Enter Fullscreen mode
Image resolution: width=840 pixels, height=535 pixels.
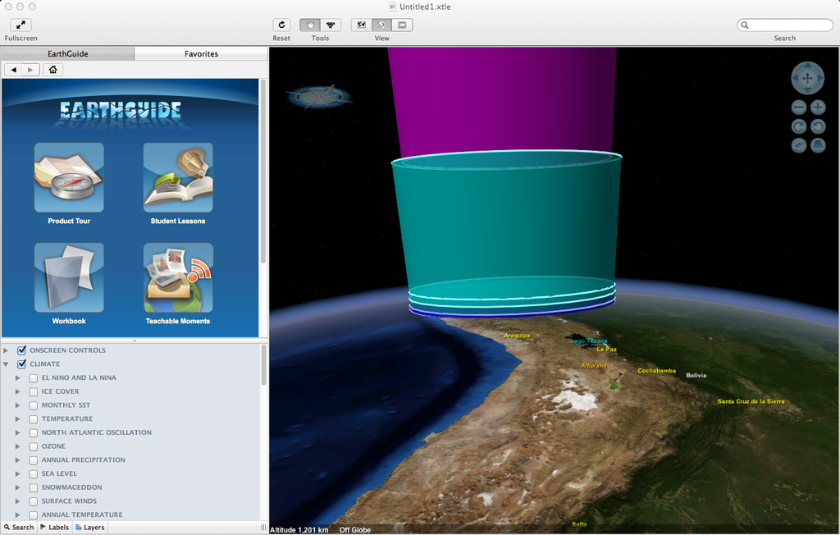click(x=21, y=25)
